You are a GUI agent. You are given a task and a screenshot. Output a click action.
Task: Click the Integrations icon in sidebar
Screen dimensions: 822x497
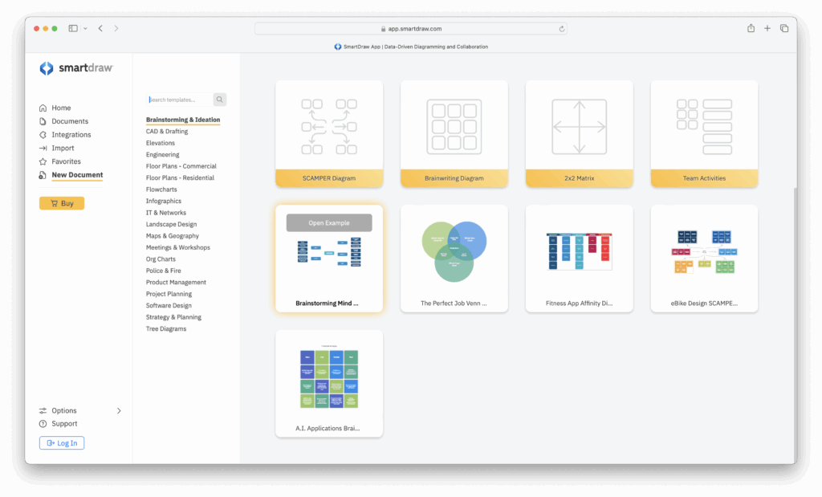[x=43, y=135]
